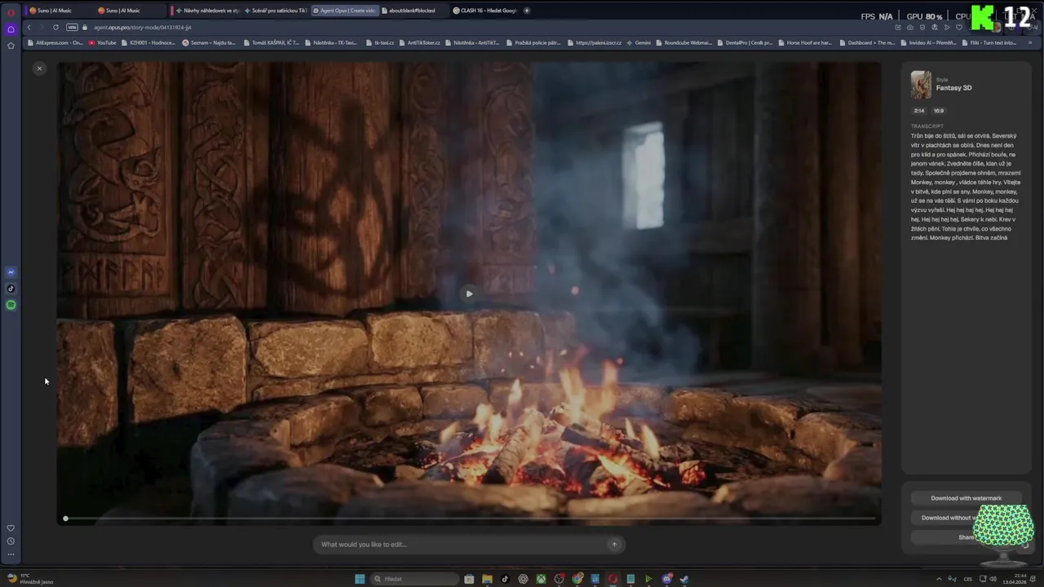Go back with browser back arrow
Viewport: 1044px width, 587px height.
[x=29, y=27]
